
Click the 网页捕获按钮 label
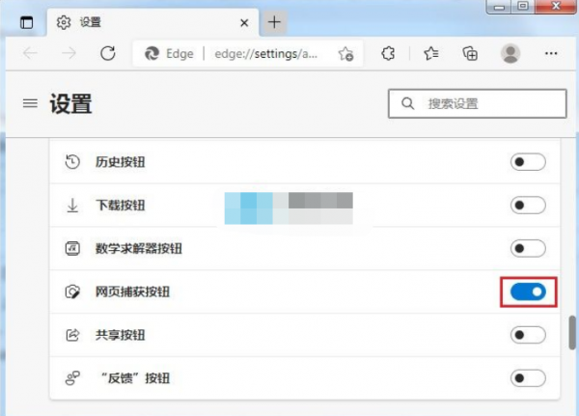132,291
